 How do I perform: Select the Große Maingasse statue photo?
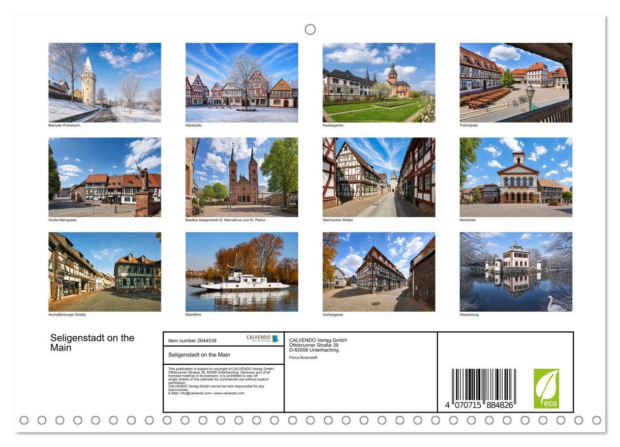click(105, 177)
